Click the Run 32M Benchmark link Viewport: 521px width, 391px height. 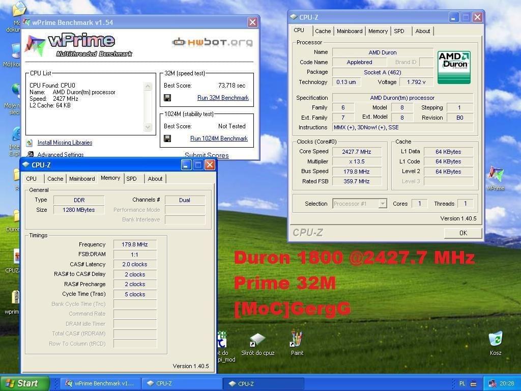click(x=223, y=98)
